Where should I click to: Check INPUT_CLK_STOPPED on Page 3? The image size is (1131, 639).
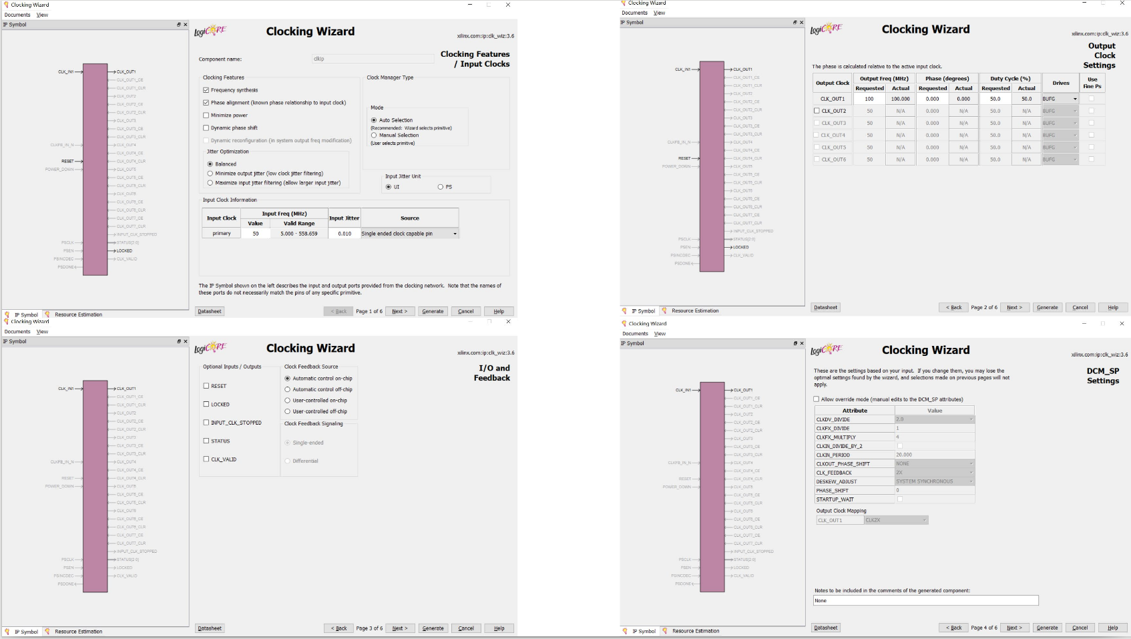(206, 423)
